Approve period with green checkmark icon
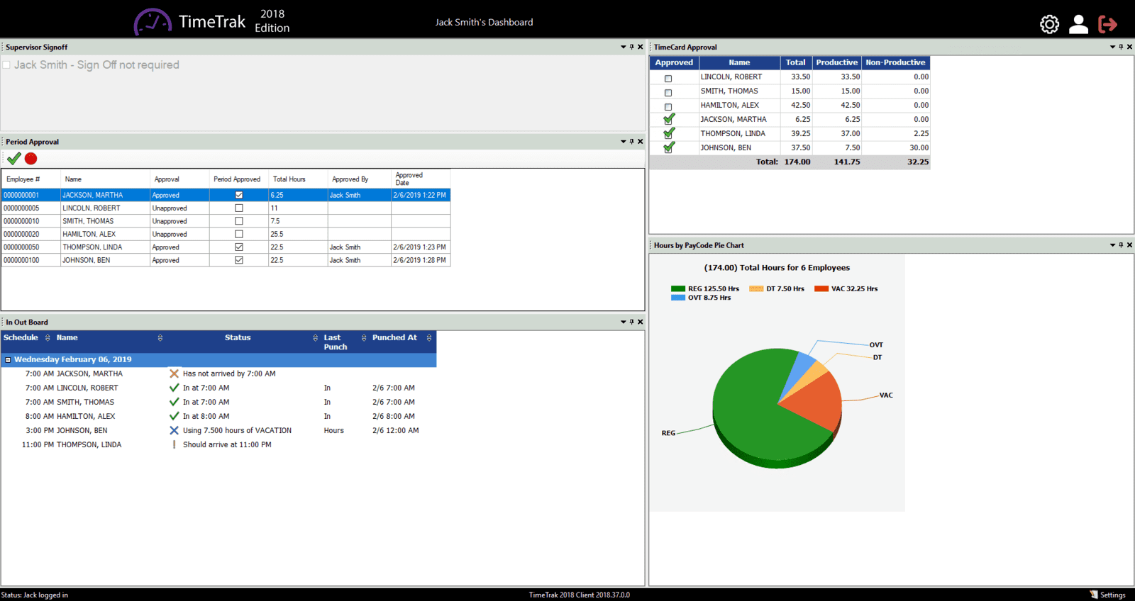The height and width of the screenshot is (601, 1135). click(x=14, y=159)
